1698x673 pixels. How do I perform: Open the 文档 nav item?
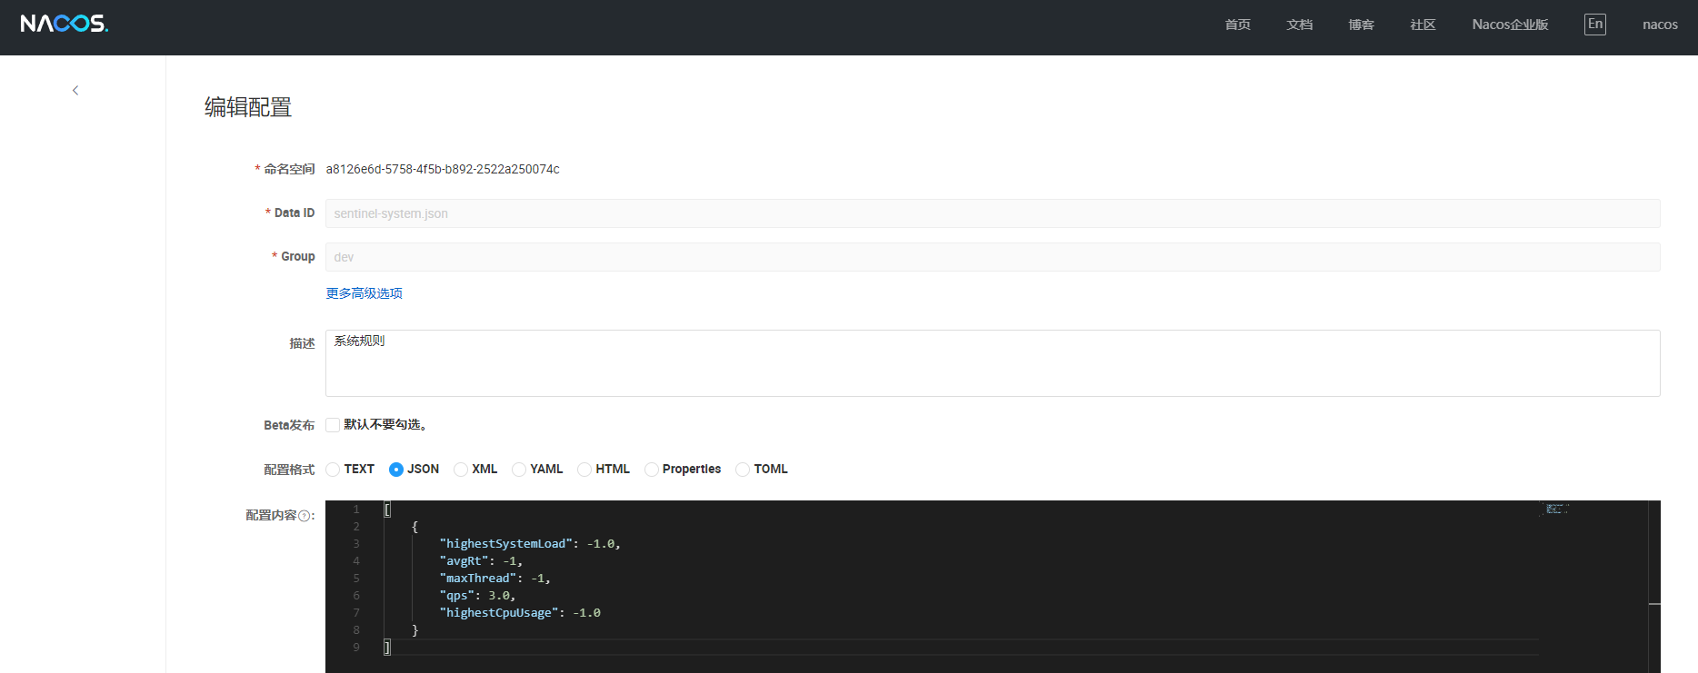[x=1299, y=25]
